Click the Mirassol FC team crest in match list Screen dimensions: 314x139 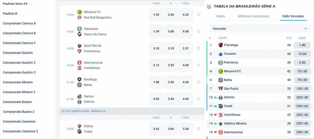80,12
